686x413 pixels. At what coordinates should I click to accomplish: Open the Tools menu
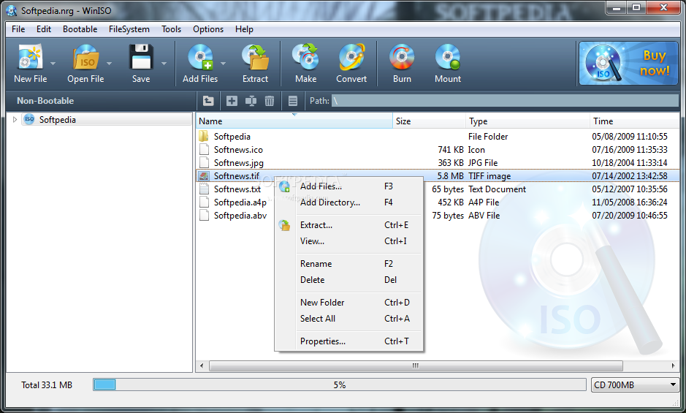click(171, 29)
